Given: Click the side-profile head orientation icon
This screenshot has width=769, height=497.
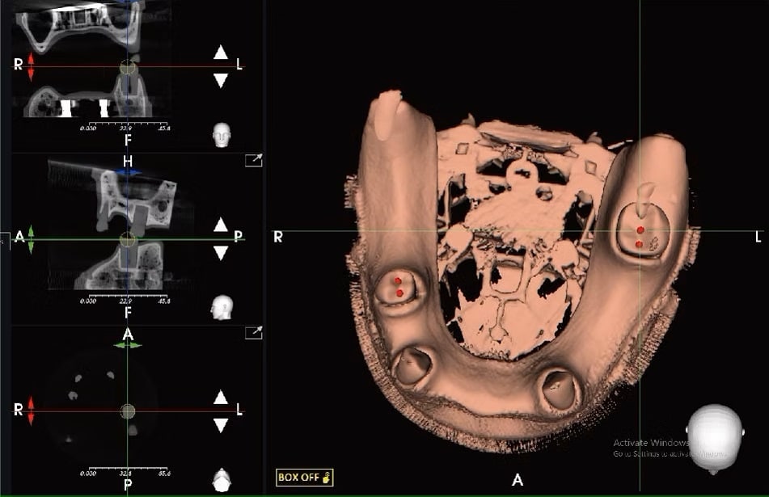Looking at the screenshot, I should (x=220, y=307).
